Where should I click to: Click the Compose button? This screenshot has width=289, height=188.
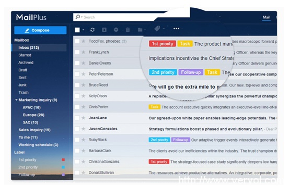[x=40, y=30]
